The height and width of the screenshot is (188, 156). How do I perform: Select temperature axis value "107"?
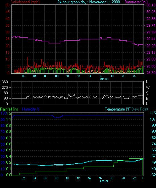tap(153, 119)
